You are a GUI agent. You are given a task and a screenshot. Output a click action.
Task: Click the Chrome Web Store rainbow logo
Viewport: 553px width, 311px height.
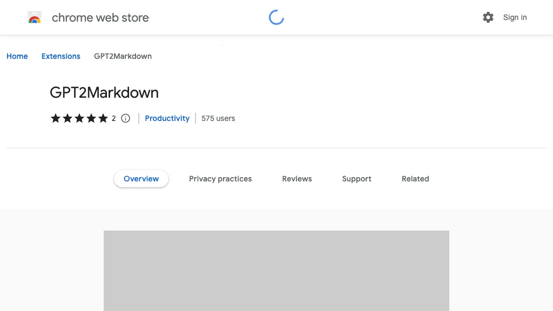[x=35, y=18]
